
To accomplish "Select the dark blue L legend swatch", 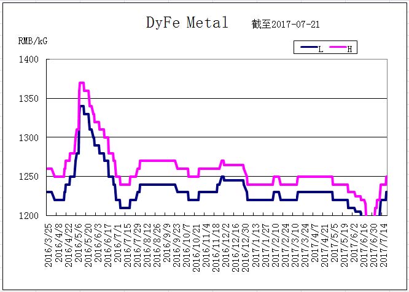I will pos(309,47).
